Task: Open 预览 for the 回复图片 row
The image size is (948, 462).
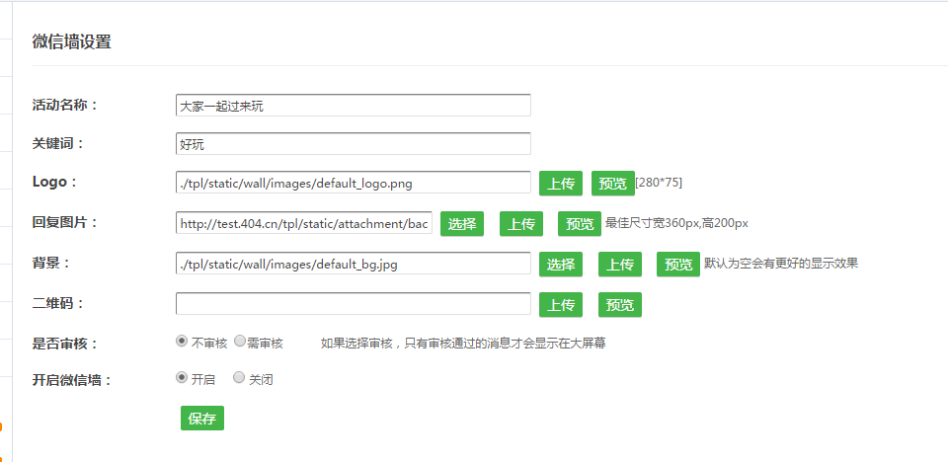Action: [579, 224]
